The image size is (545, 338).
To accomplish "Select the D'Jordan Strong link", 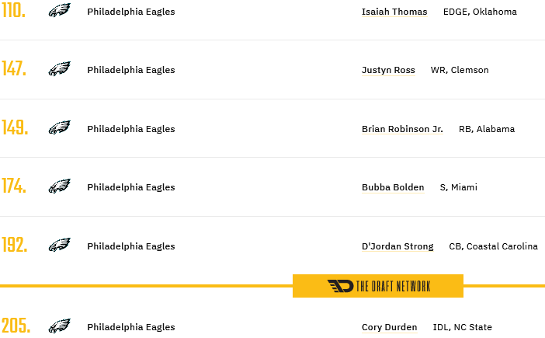I will click(x=397, y=246).
